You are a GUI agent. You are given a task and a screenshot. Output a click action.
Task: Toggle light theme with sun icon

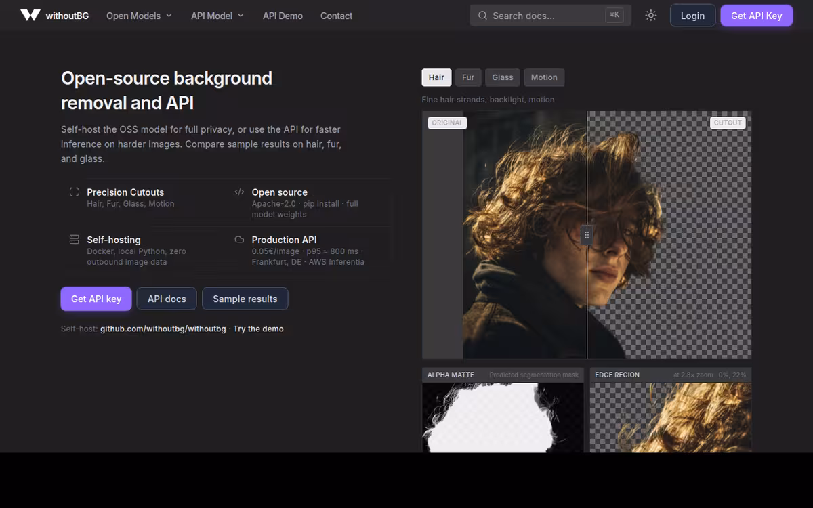pyautogui.click(x=651, y=15)
